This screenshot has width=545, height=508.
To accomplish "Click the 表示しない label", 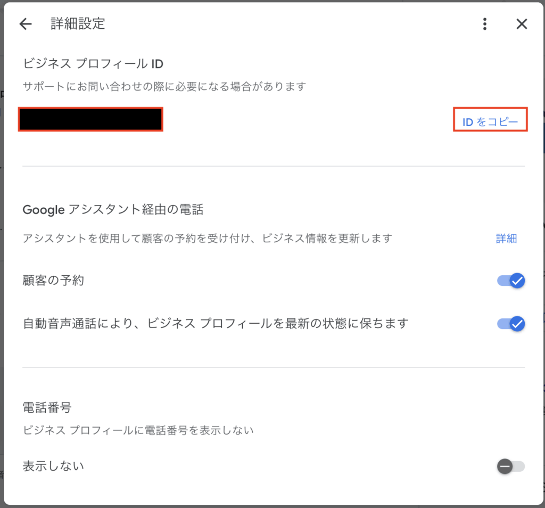I will point(53,466).
